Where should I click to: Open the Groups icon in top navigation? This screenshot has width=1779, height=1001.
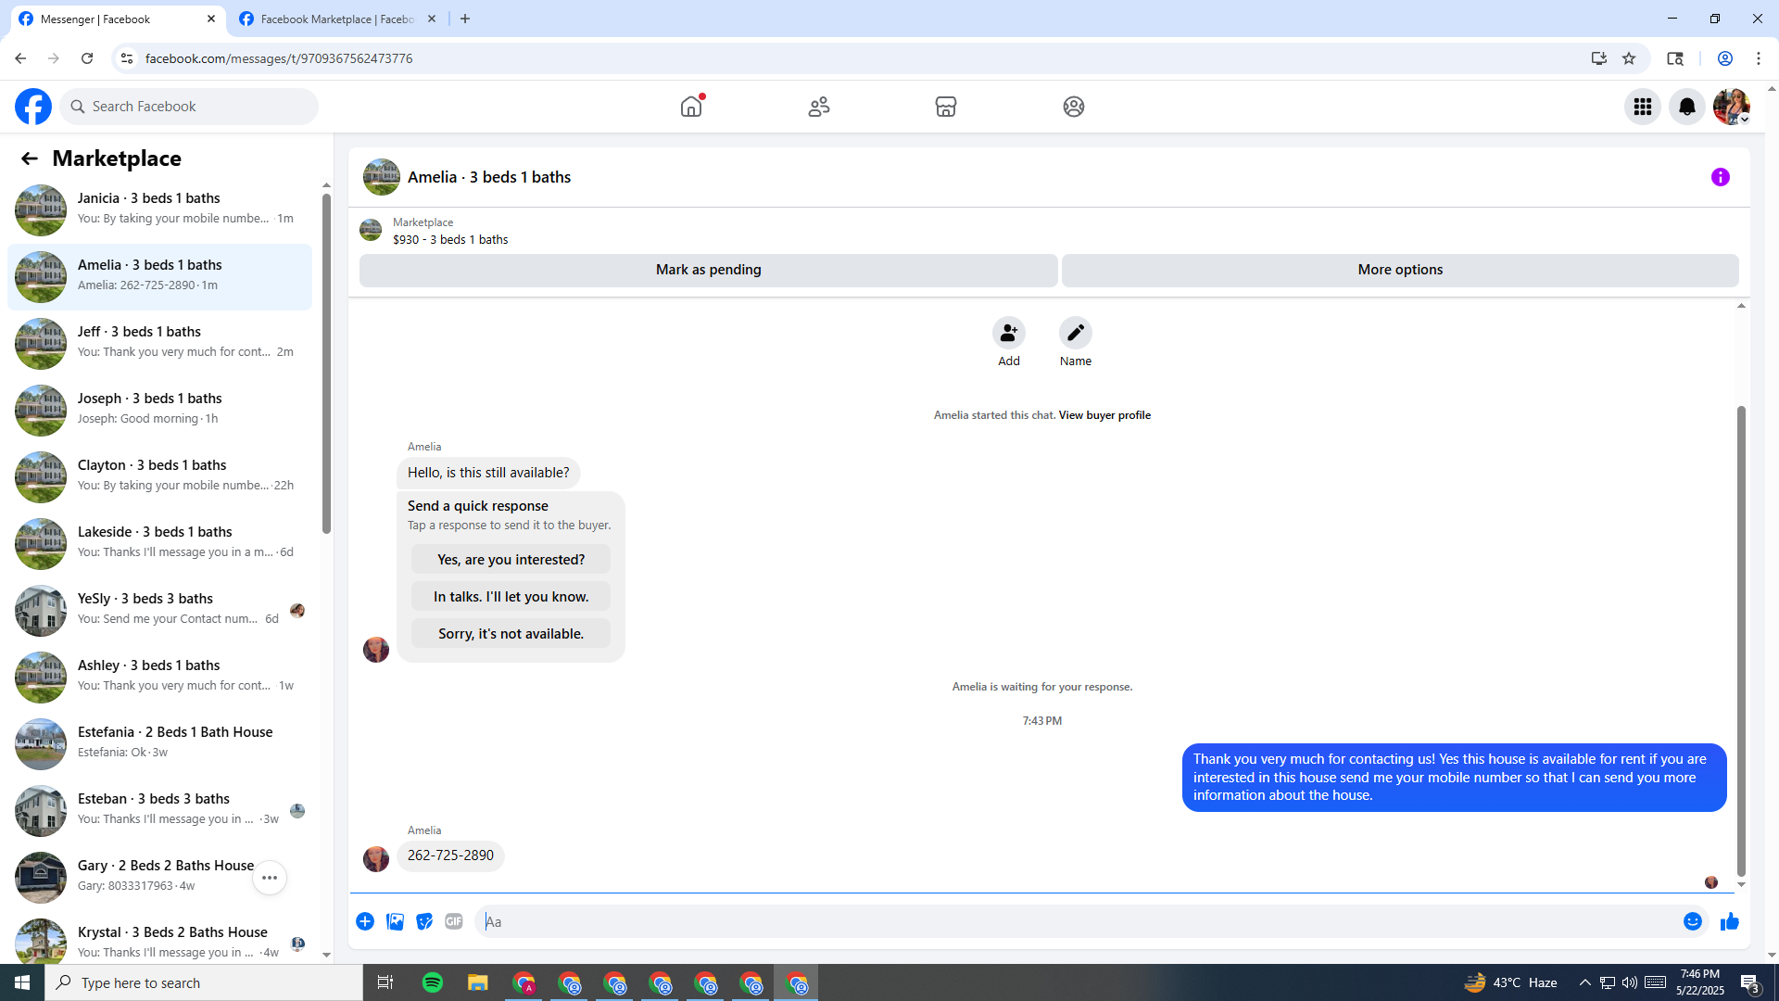1074,107
